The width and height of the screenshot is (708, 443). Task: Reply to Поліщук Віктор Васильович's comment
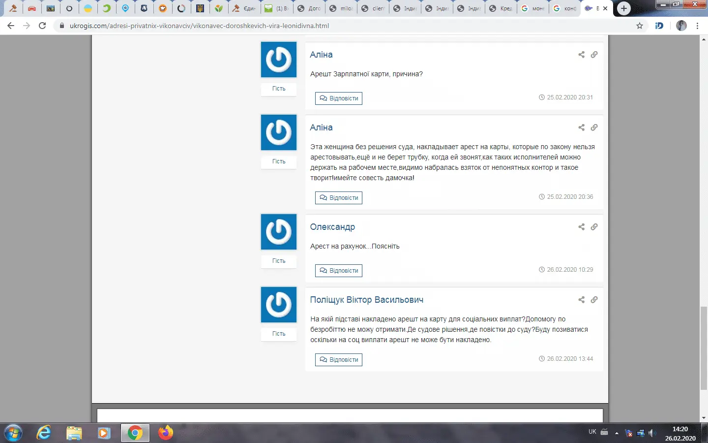(x=339, y=360)
